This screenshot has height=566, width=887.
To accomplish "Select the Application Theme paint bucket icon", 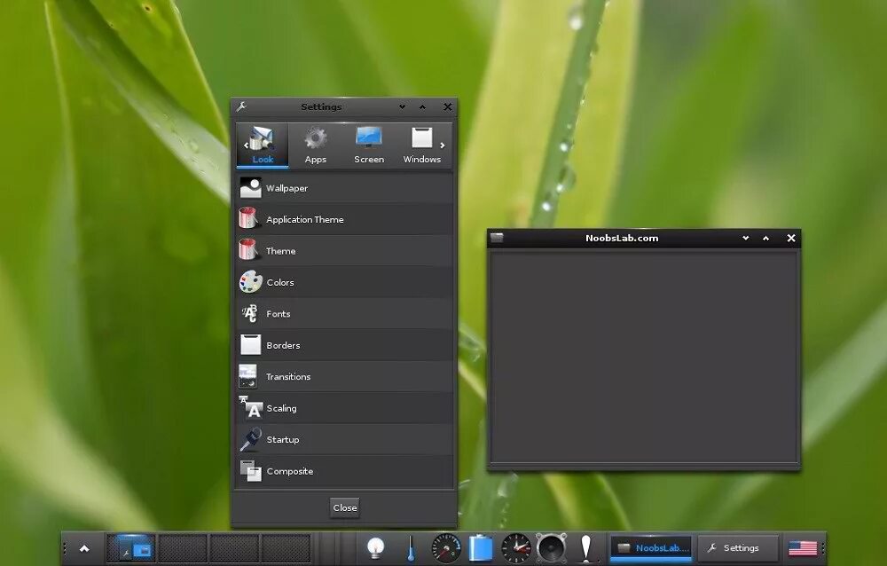I will click(248, 219).
